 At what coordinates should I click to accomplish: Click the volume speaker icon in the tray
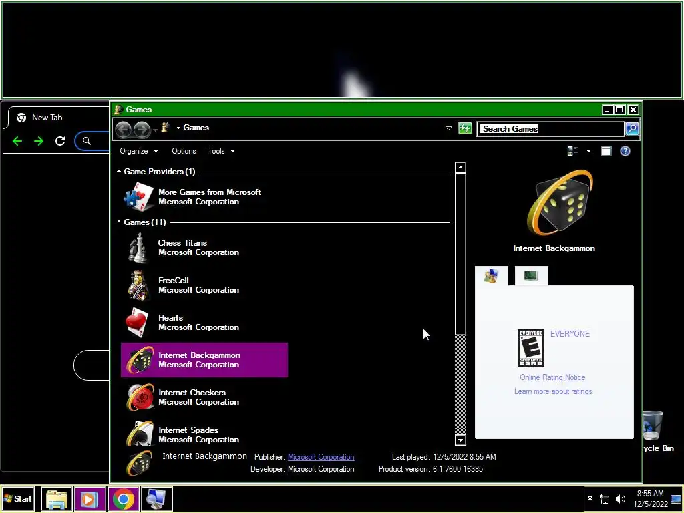(620, 498)
